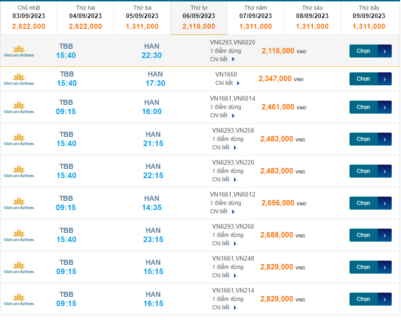Click Vietnam Airlines logo on VN1661,VN6014 row
The height and width of the screenshot is (320, 401).
(x=19, y=108)
